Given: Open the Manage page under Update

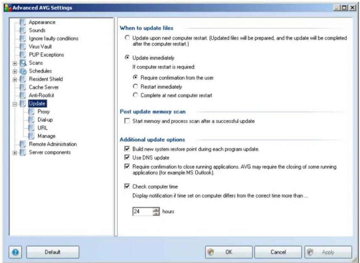Looking at the screenshot, I should pyautogui.click(x=47, y=136).
